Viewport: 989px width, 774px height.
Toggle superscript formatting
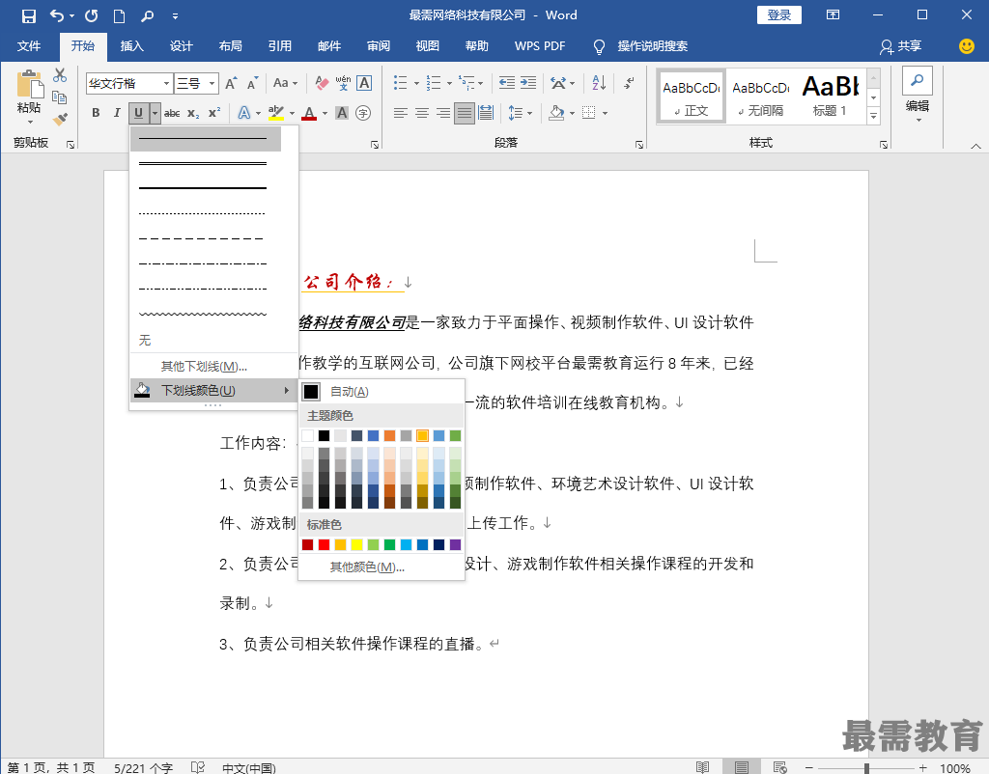click(x=214, y=113)
